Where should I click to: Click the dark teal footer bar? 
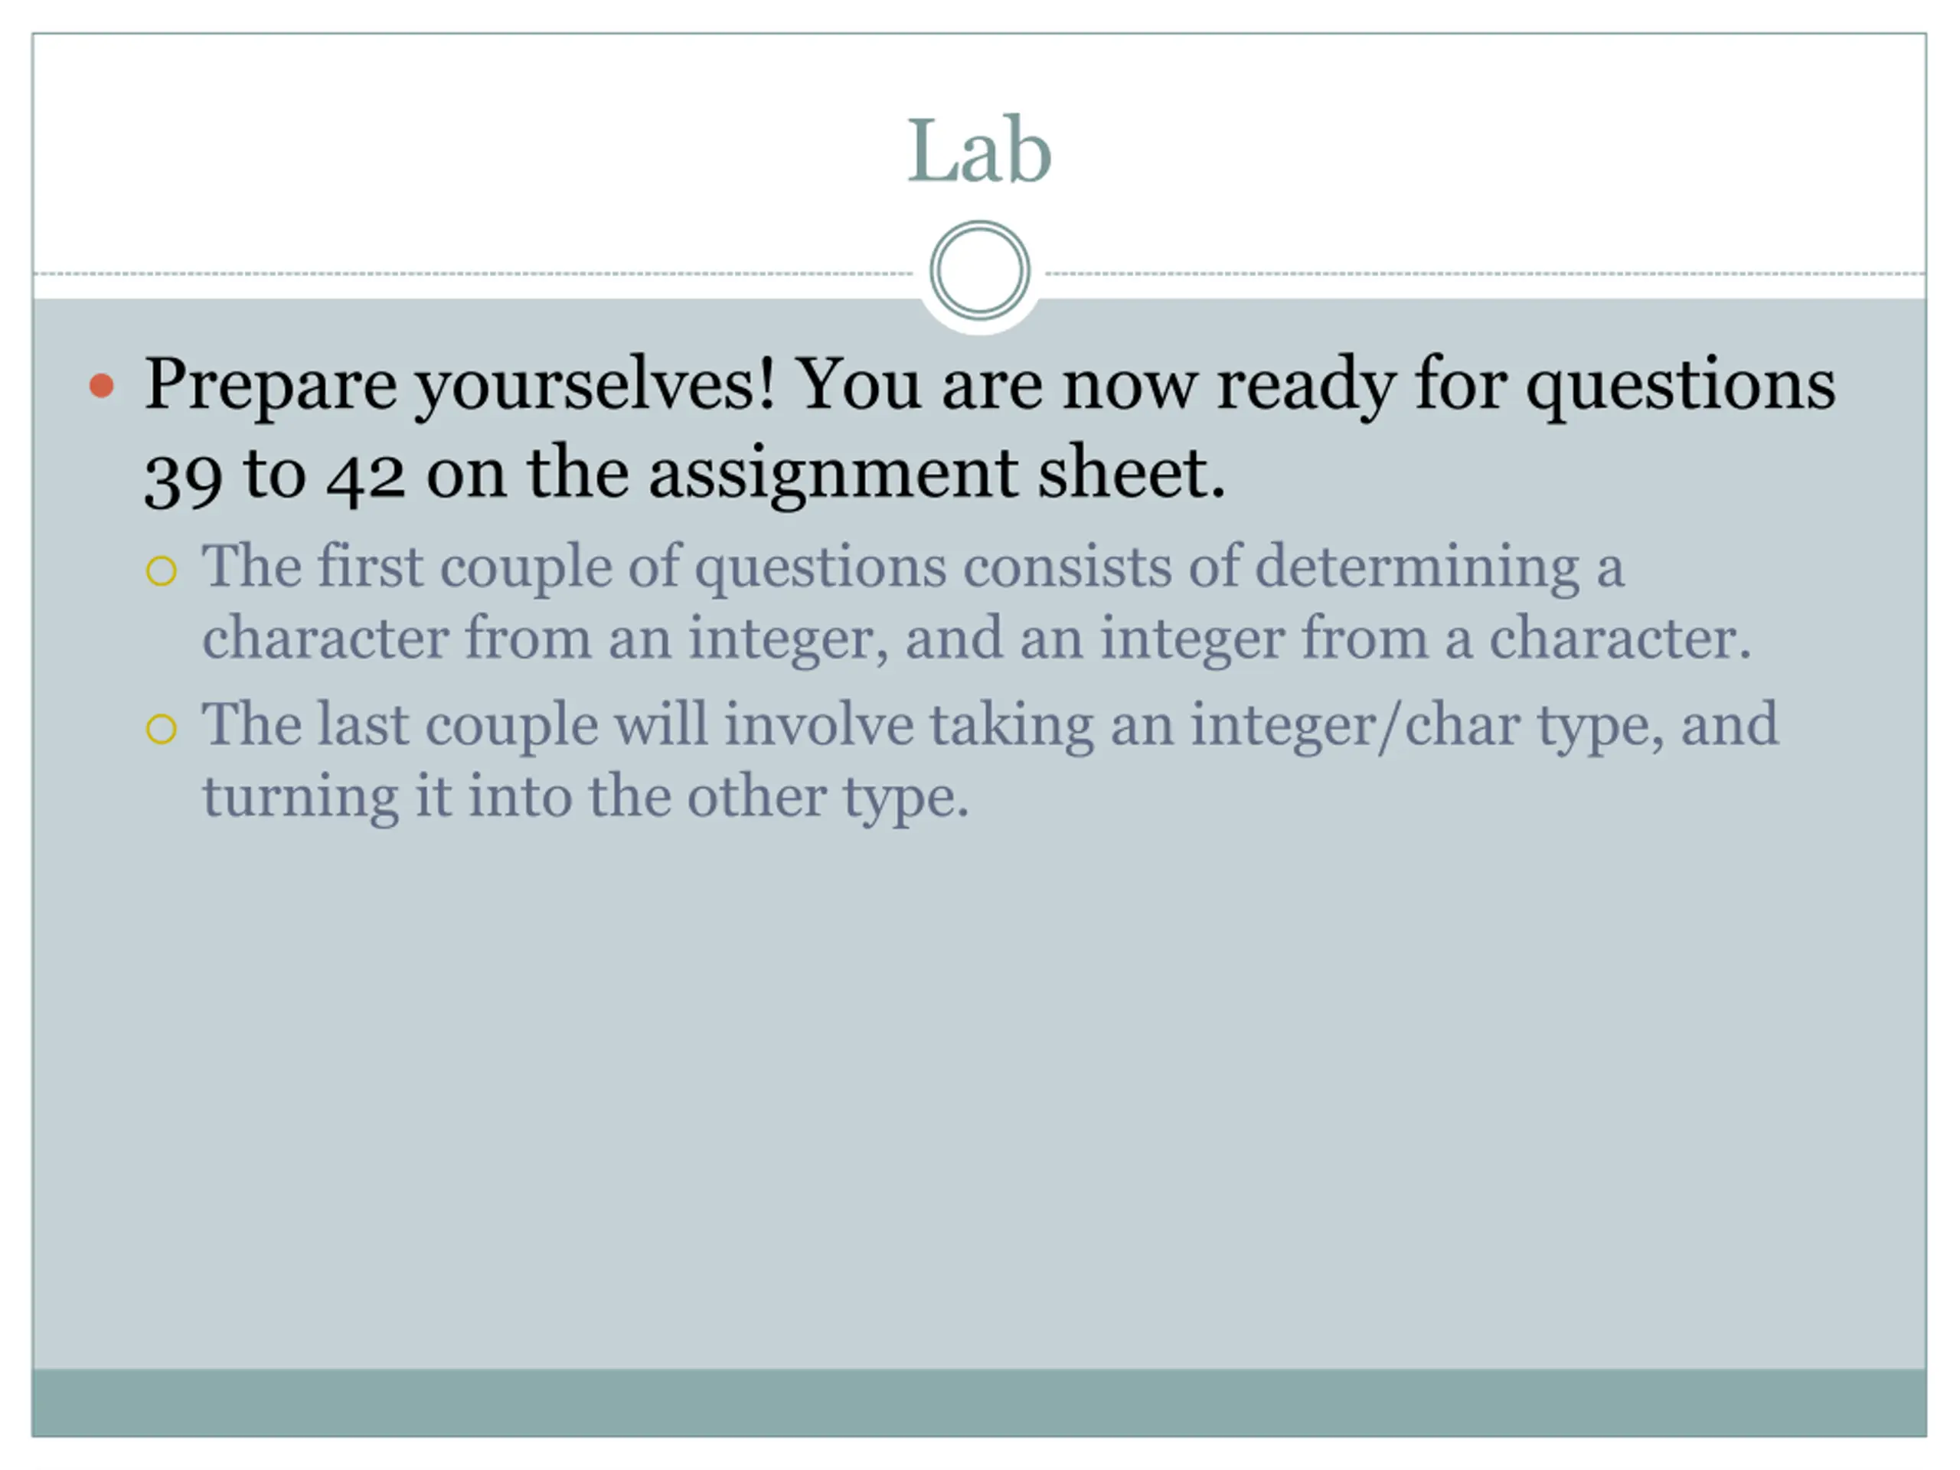click(x=979, y=1402)
